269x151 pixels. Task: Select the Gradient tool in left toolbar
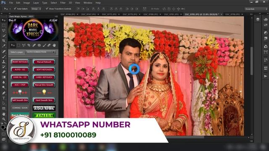click(x=4, y=77)
